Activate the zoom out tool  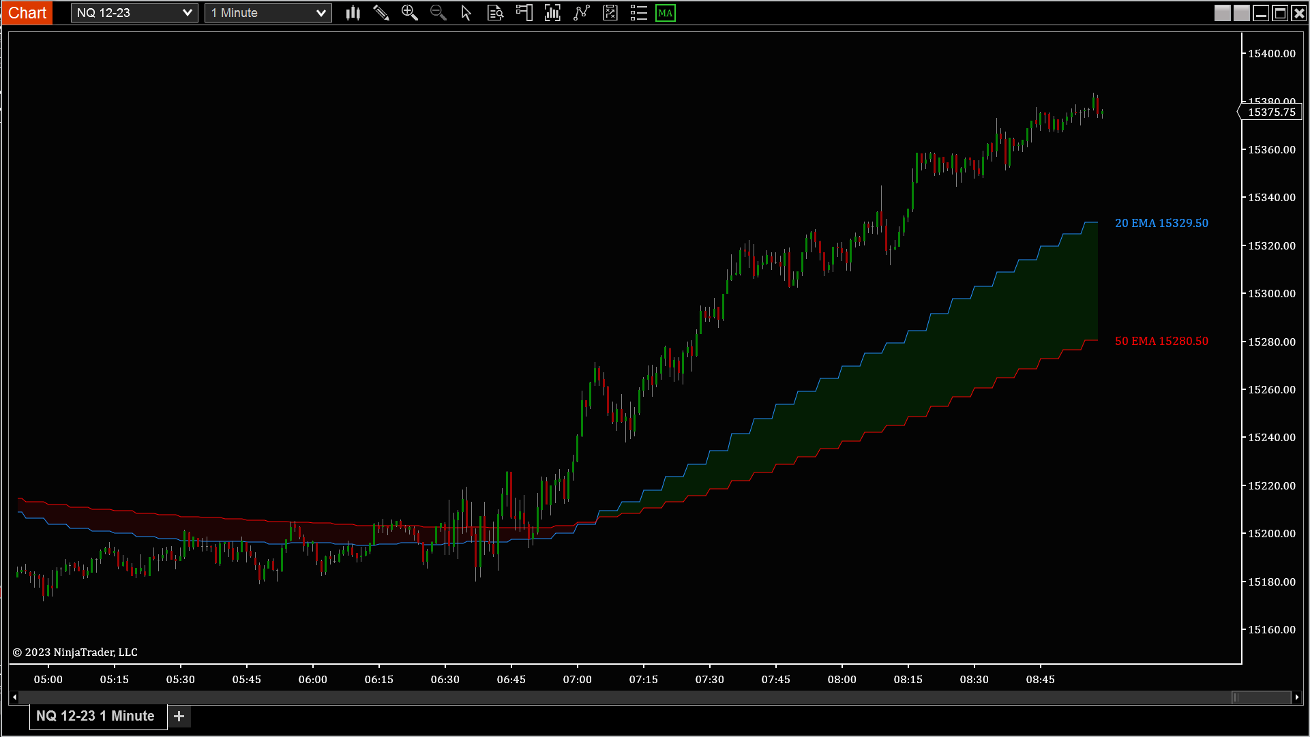point(438,12)
